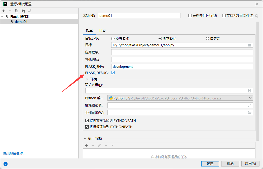Enable 允许并行运行 checkbox

(x=190, y=15)
